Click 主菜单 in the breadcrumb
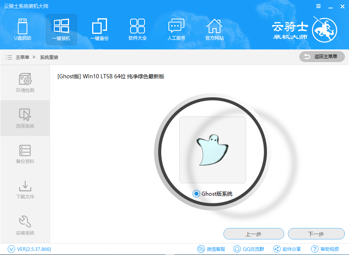 tap(22, 57)
